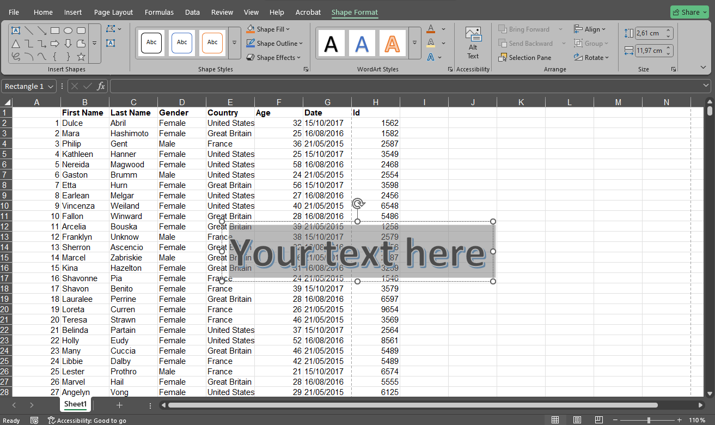Choose the Right Arrow block shape
Screen dimensions: 715x425
[55, 44]
